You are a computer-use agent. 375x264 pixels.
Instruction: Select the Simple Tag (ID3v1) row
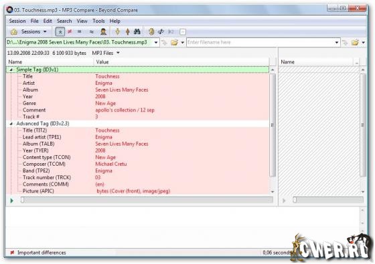click(x=137, y=70)
